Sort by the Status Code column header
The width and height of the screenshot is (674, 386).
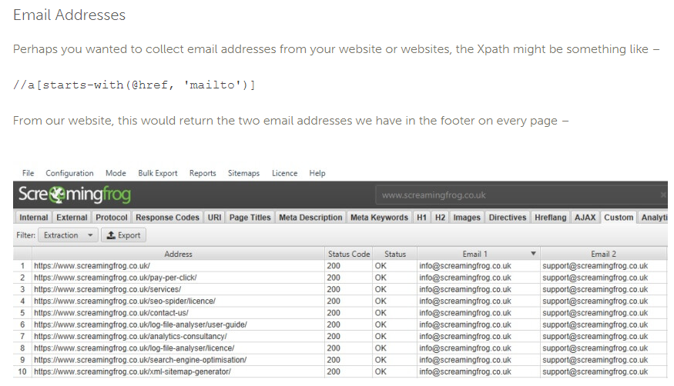click(349, 254)
